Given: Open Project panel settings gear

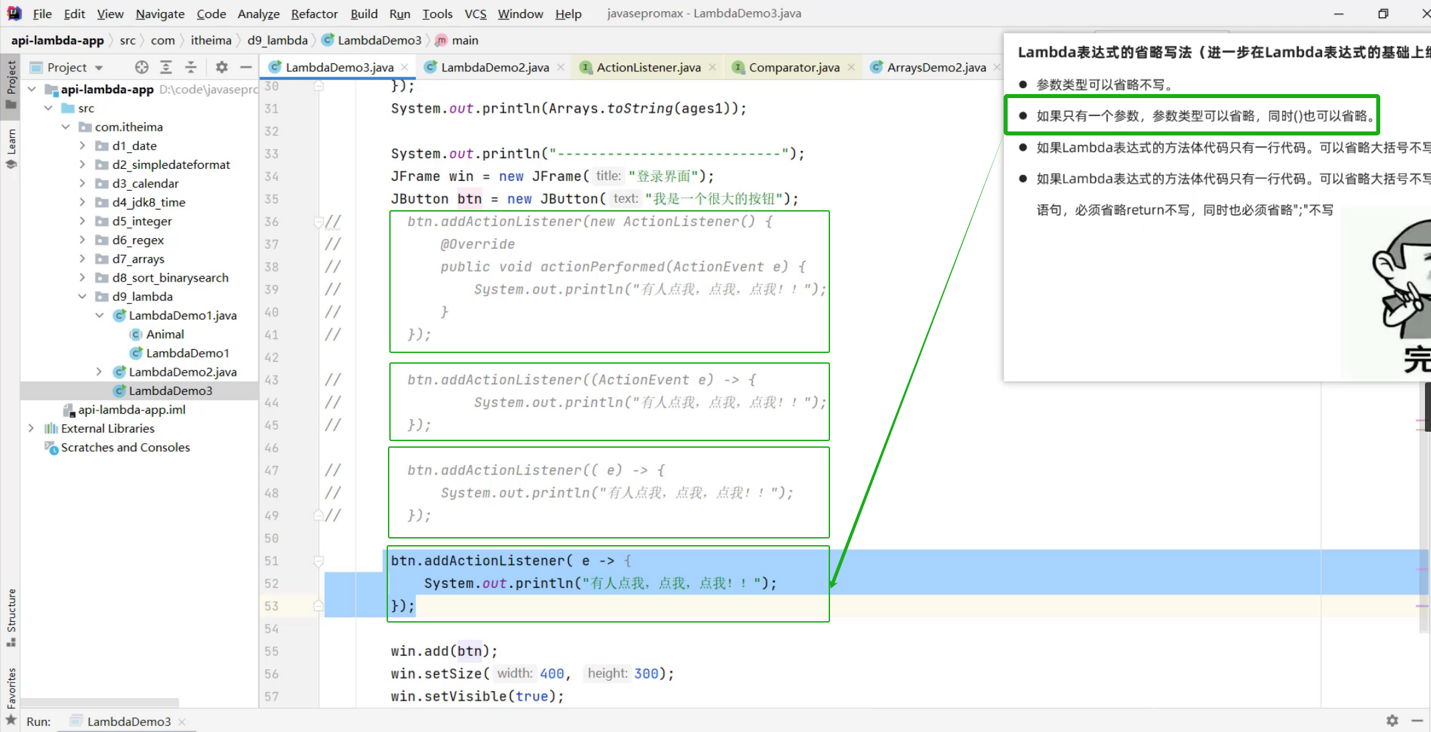Looking at the screenshot, I should tap(222, 67).
